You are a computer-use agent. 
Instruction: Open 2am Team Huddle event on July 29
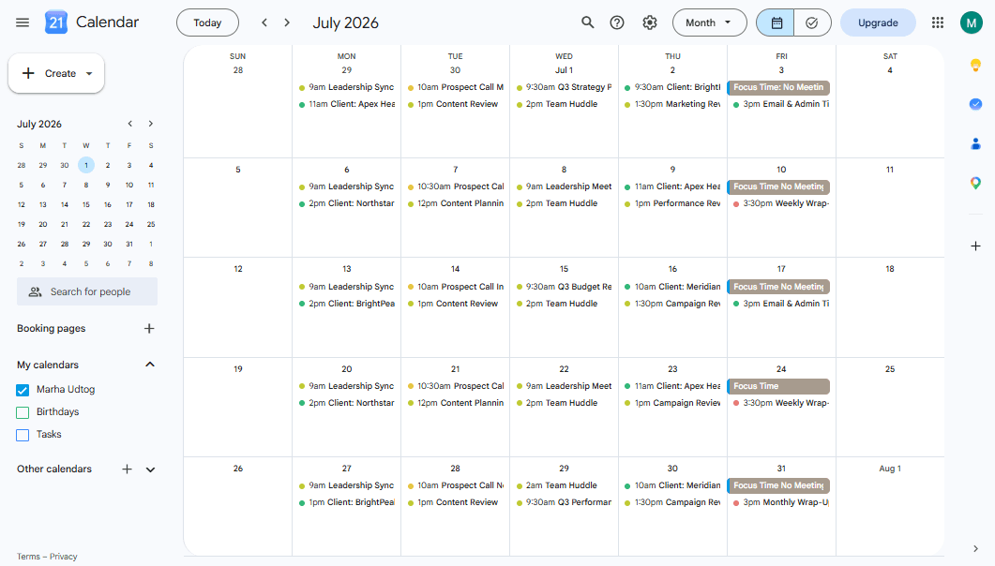[564, 485]
